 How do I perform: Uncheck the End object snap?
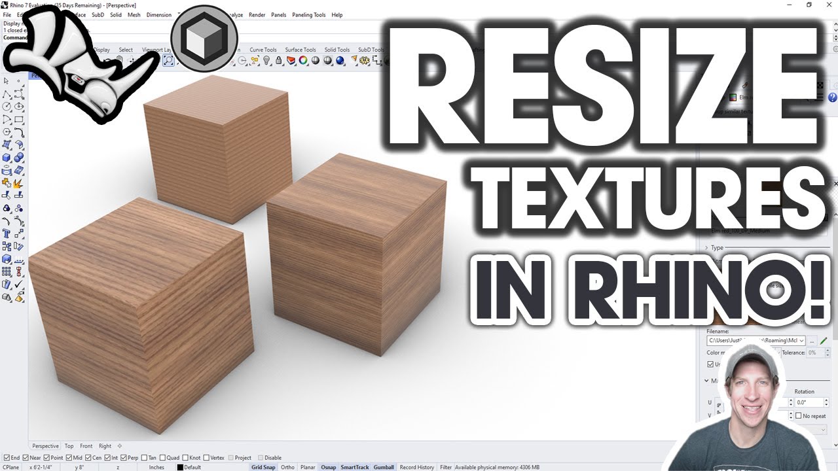8,457
